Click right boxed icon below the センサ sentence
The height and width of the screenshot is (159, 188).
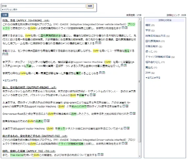(7, 54)
